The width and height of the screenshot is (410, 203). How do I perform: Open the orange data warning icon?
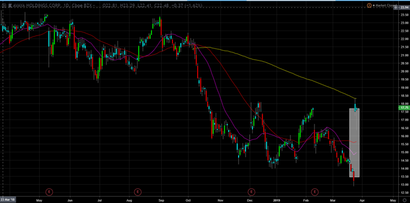coord(369,5)
